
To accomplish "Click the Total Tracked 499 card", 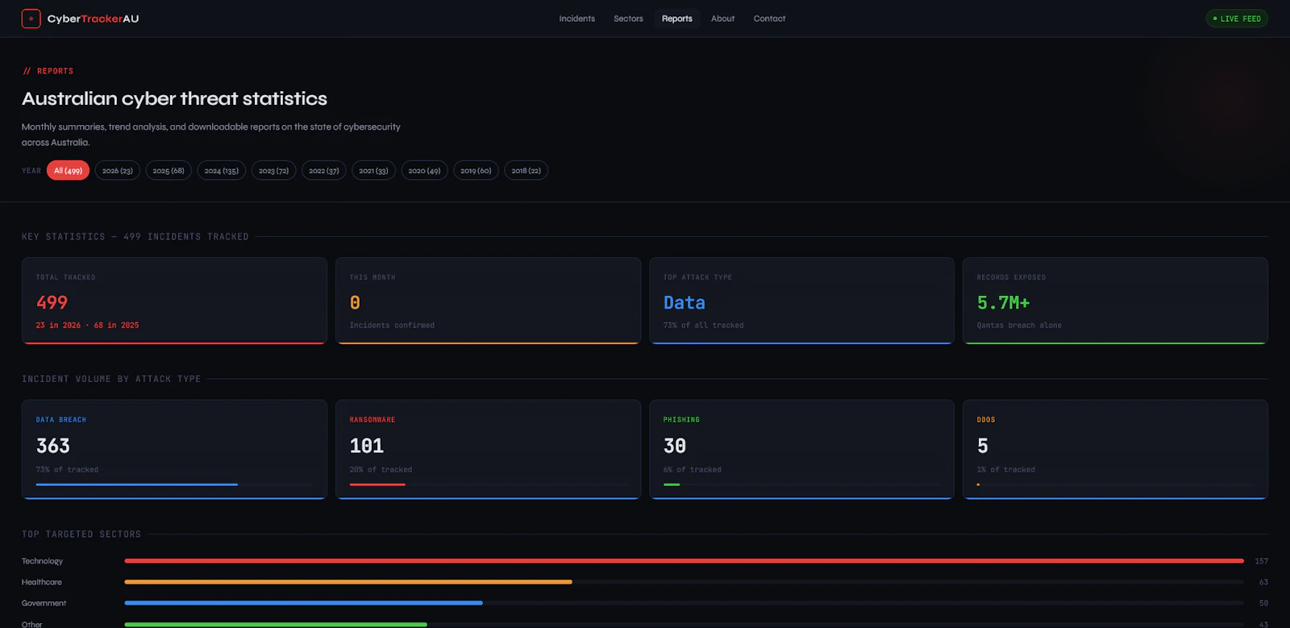I will 174,301.
